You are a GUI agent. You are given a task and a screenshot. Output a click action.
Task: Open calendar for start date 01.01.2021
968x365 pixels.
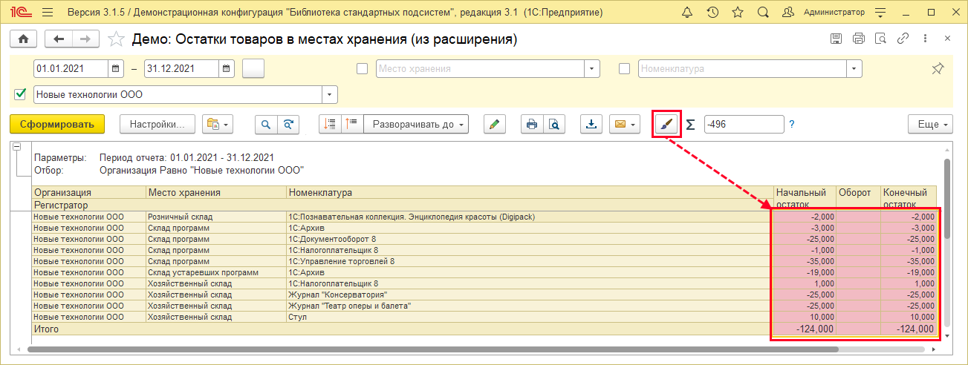click(116, 68)
